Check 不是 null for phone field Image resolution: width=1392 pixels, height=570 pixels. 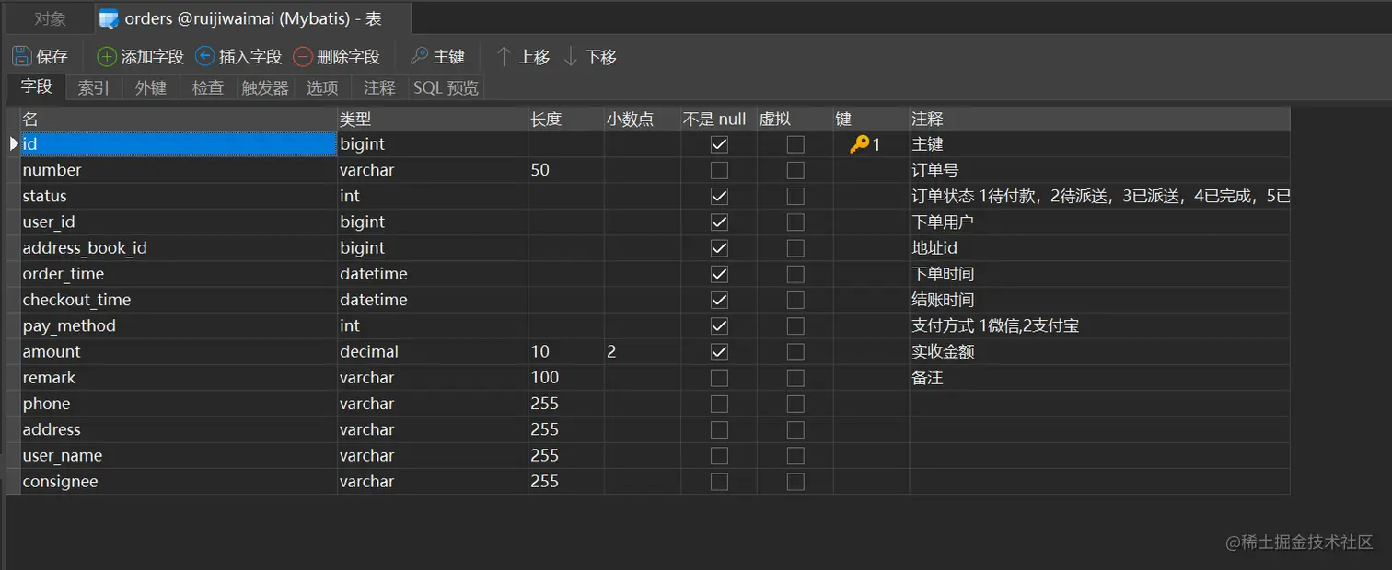pos(719,404)
